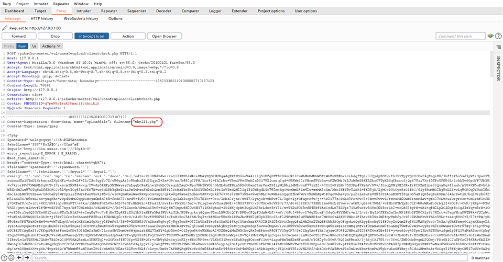Click the Content-Type: image/jpeg line
This screenshot has width=503, height=262.
32,126
